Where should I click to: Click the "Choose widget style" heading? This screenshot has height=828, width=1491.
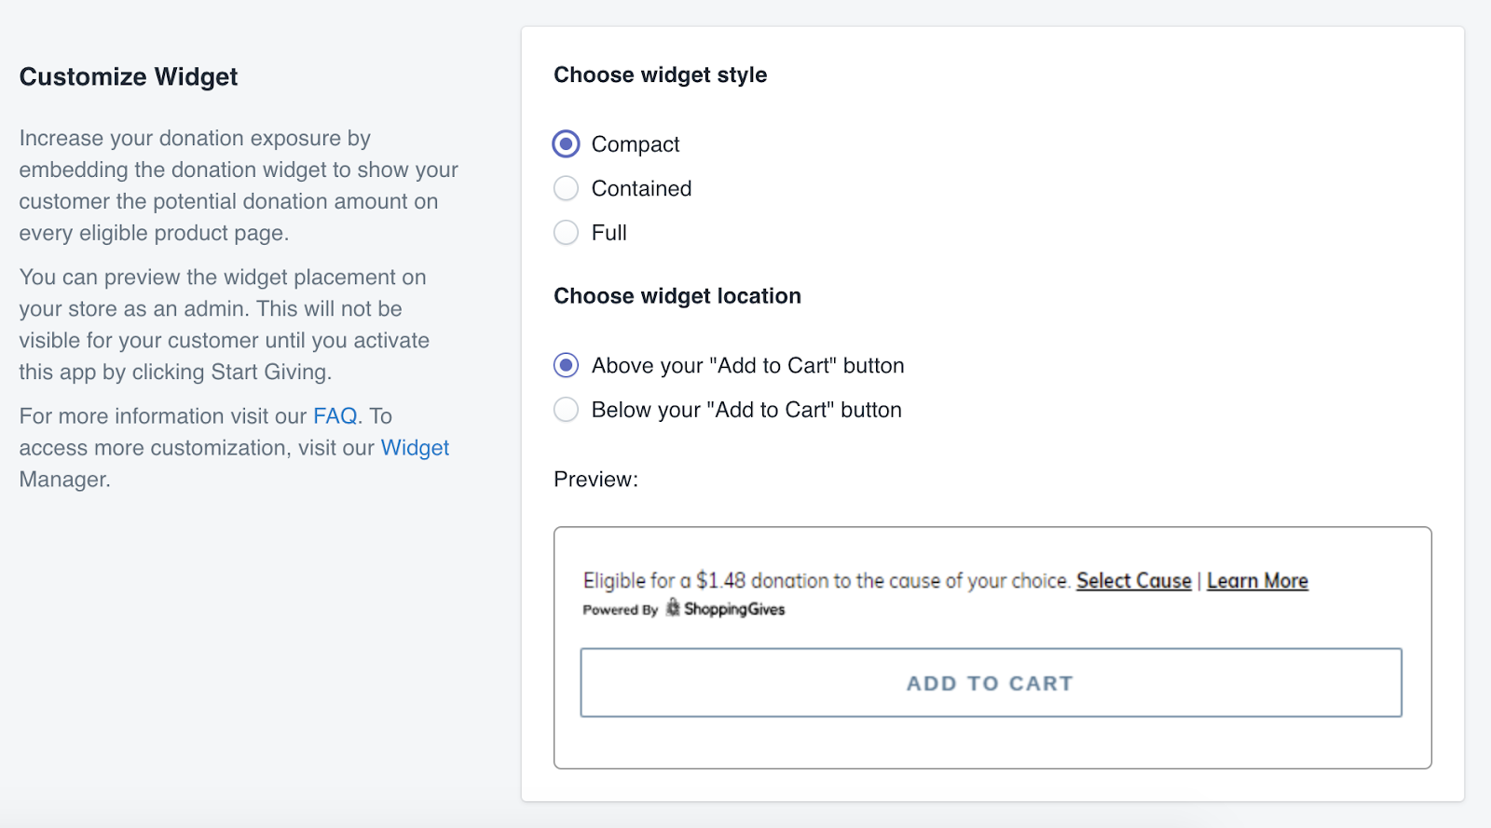660,75
